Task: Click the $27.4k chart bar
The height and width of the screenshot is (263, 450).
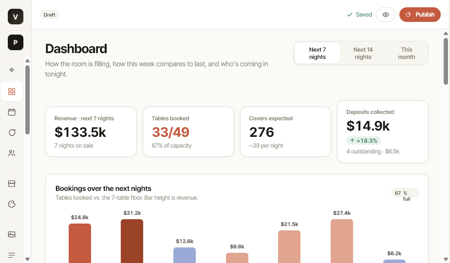Action: click(x=342, y=241)
